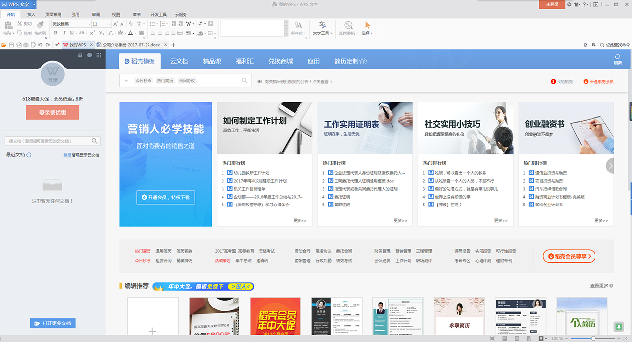Click the speaker announcement icon
Screen dimensions: 632x342
click(260, 82)
